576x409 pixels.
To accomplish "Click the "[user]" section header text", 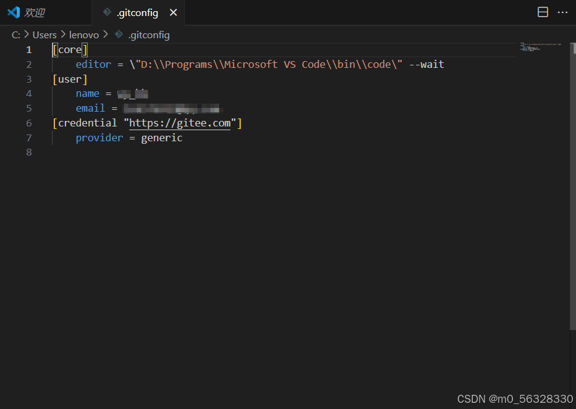I will (x=70, y=79).
